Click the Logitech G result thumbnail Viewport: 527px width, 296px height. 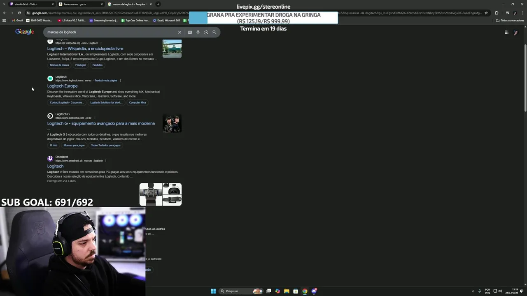[172, 123]
